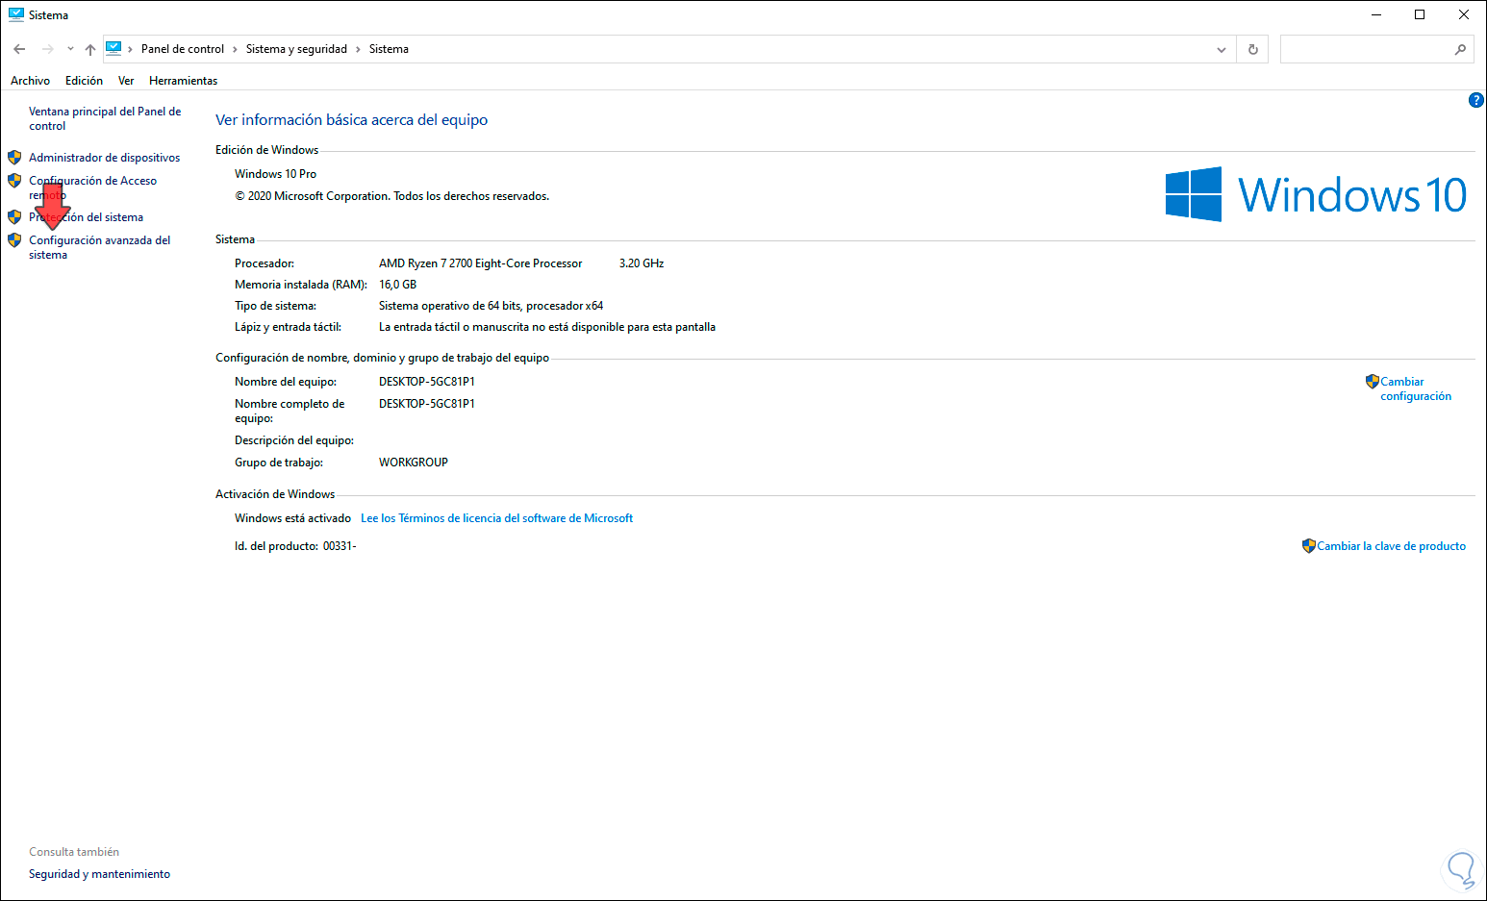Click the Sistema breadcrumb

pyautogui.click(x=389, y=49)
